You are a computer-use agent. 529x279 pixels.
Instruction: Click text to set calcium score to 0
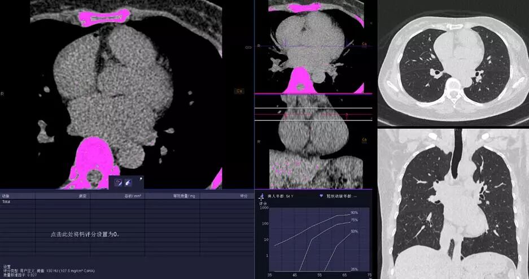pyautogui.click(x=85, y=234)
